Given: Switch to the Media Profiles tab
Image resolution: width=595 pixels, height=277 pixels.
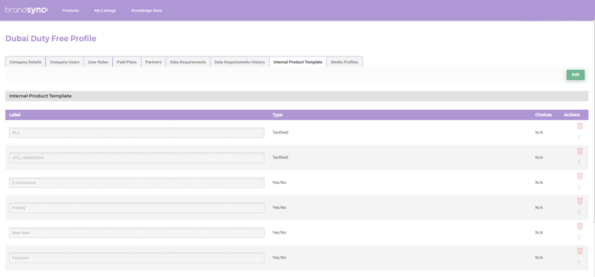Looking at the screenshot, I should coord(345,62).
